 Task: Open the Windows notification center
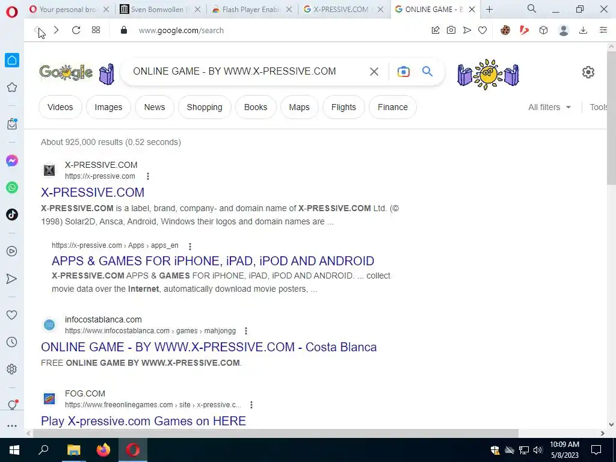point(596,450)
